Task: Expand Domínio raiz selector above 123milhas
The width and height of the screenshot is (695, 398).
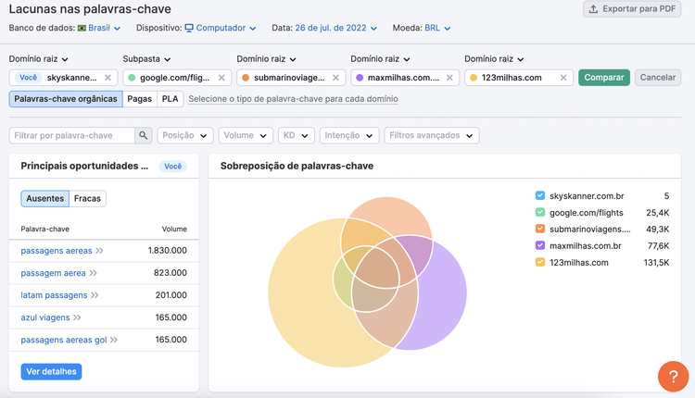Action: 494,59
